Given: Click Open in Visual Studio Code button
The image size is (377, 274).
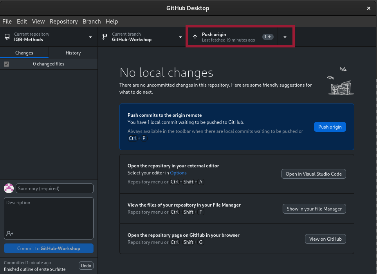Looking at the screenshot, I should coord(314,174).
